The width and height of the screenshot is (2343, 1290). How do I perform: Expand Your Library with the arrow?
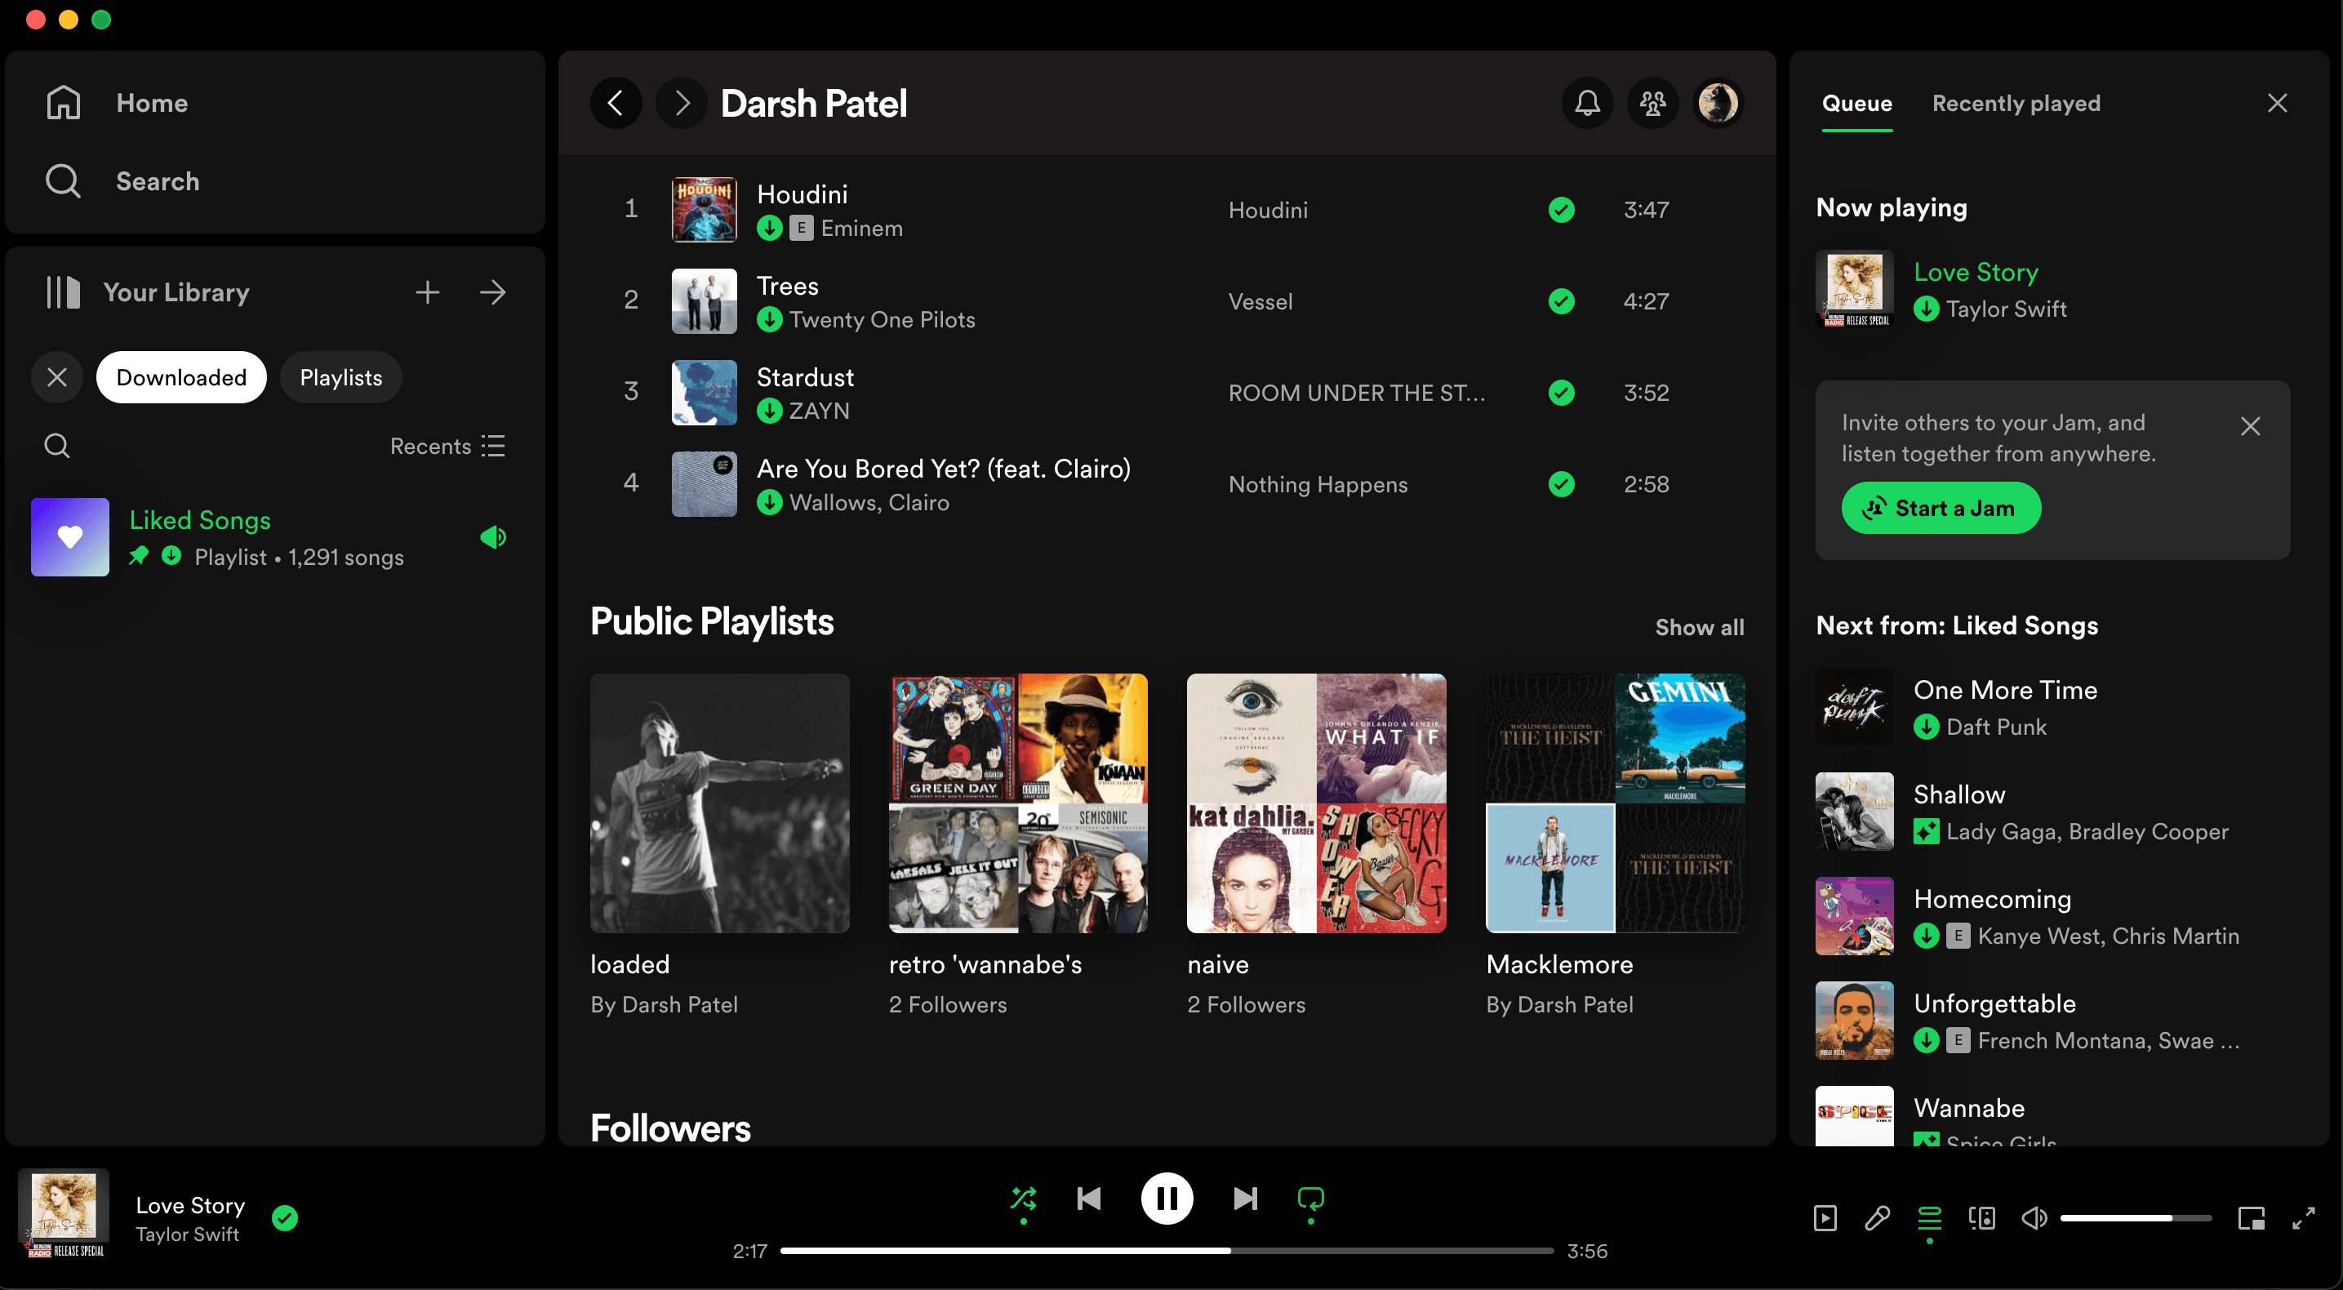coord(493,292)
